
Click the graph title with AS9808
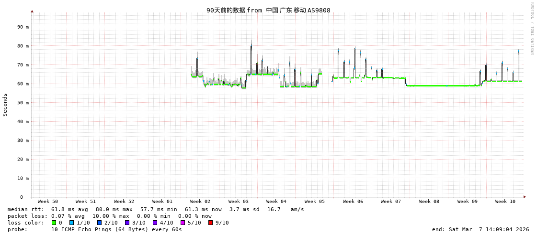point(268,10)
